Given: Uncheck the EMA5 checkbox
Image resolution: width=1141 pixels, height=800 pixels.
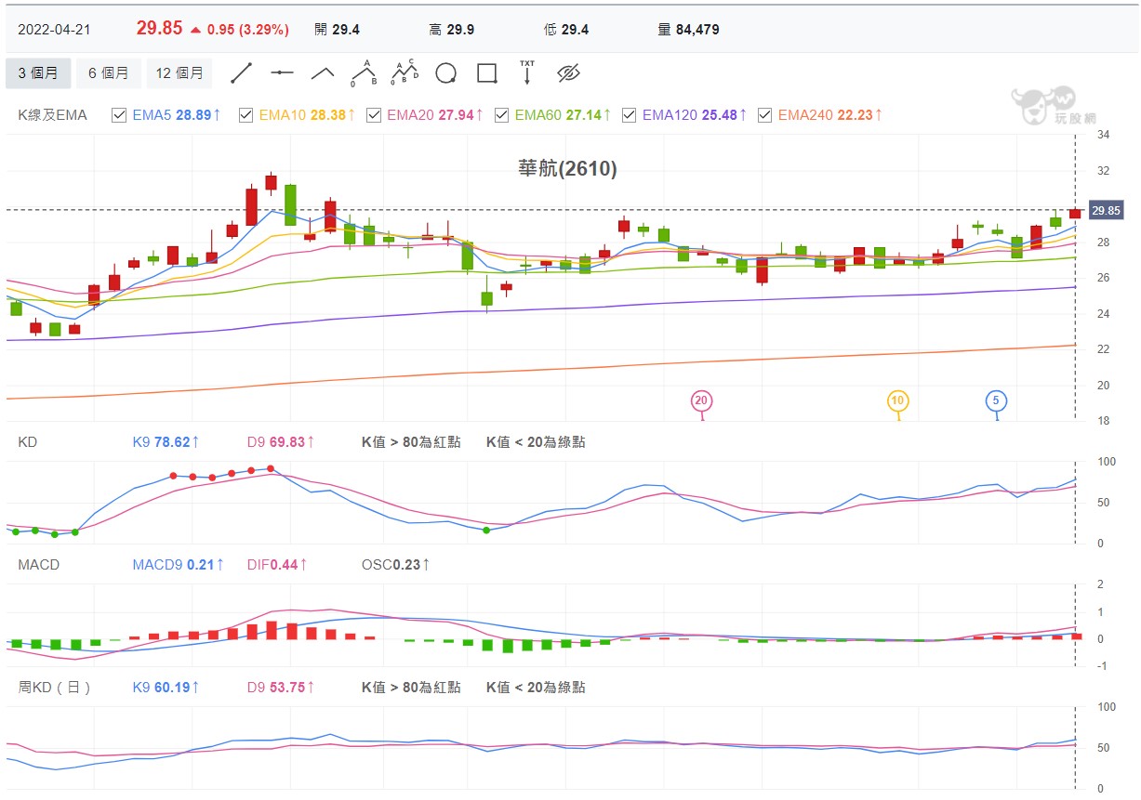Looking at the screenshot, I should [x=119, y=115].
